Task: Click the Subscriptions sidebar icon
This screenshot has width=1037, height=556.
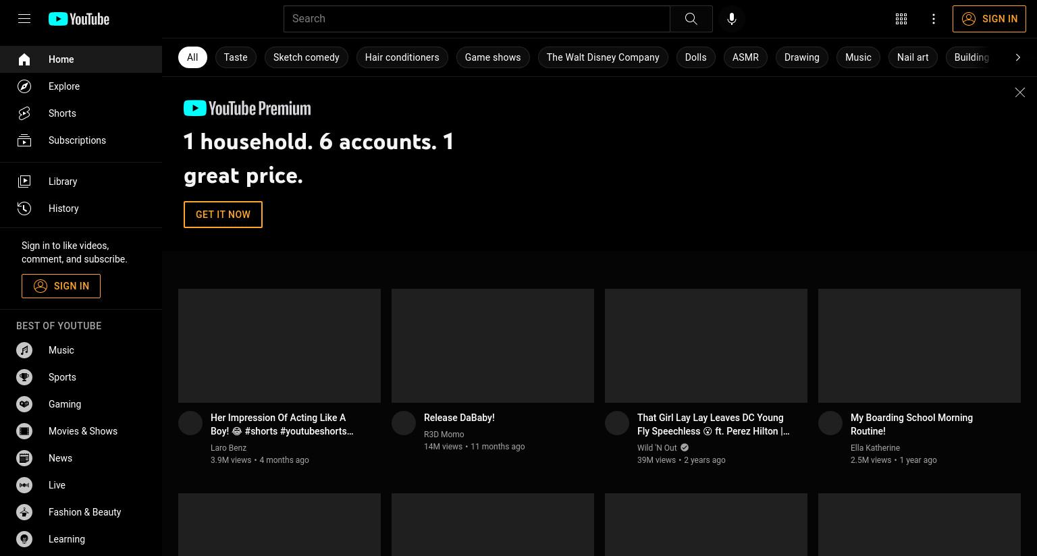Action: (x=24, y=140)
